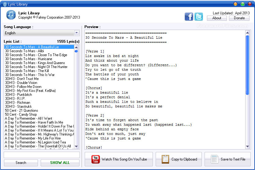Open the Song Language dropdown arrow

[77, 33]
